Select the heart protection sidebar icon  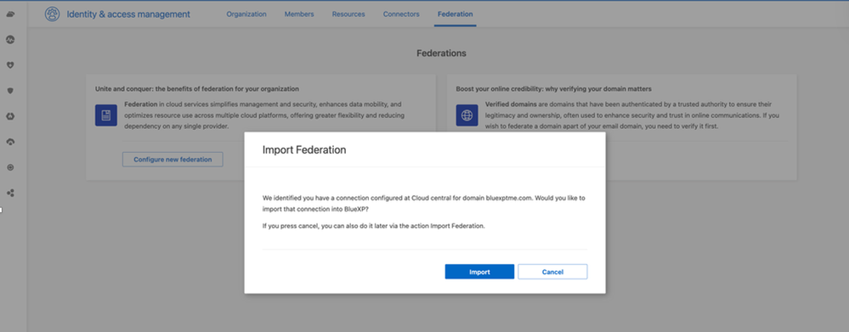(x=10, y=65)
